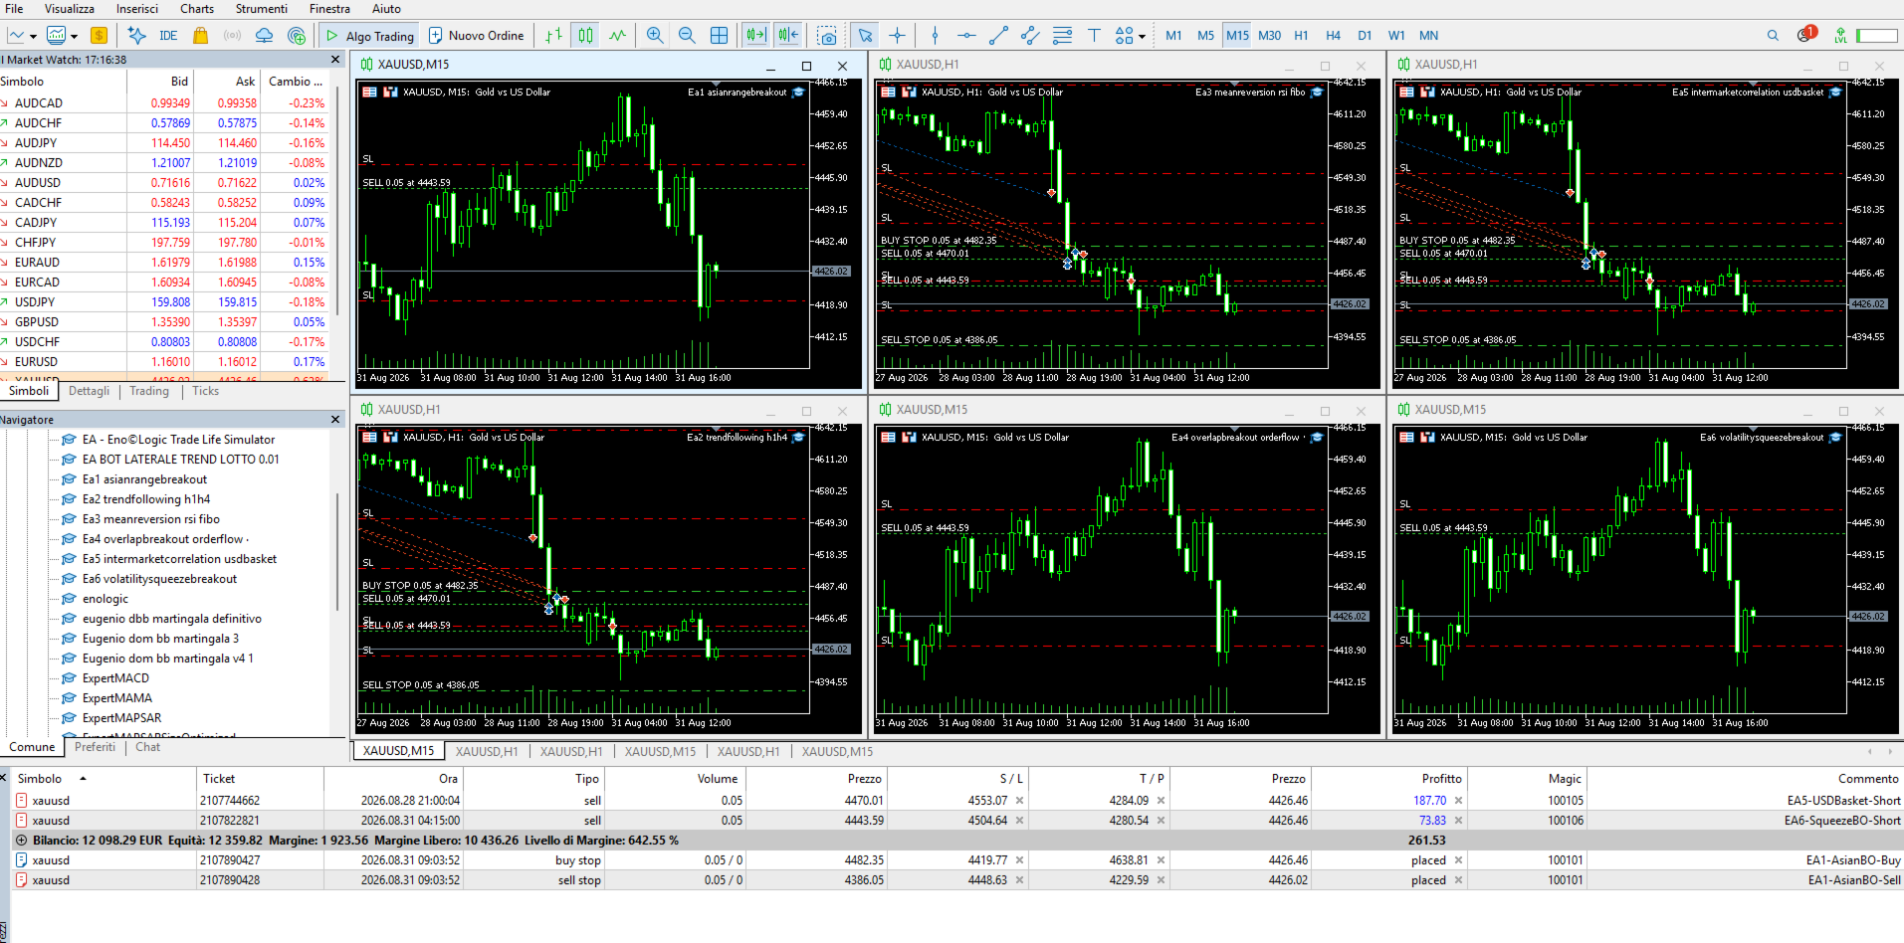
Task: Switch to the Dettagli tab in Market Watch
Action: pyautogui.click(x=90, y=391)
